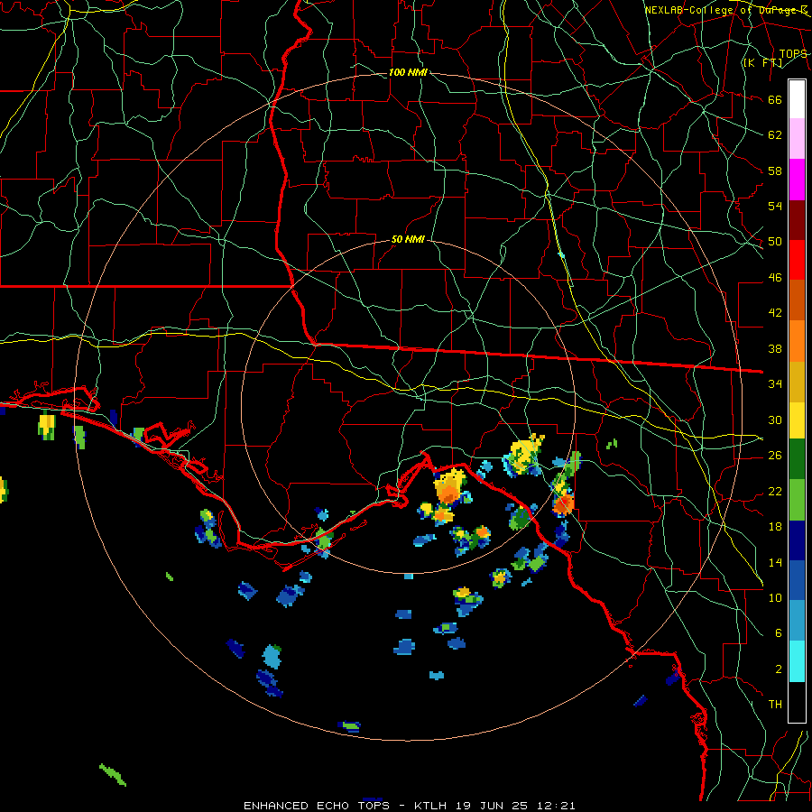Click the 62 legend value
This screenshot has height=812, width=812.
(x=775, y=135)
